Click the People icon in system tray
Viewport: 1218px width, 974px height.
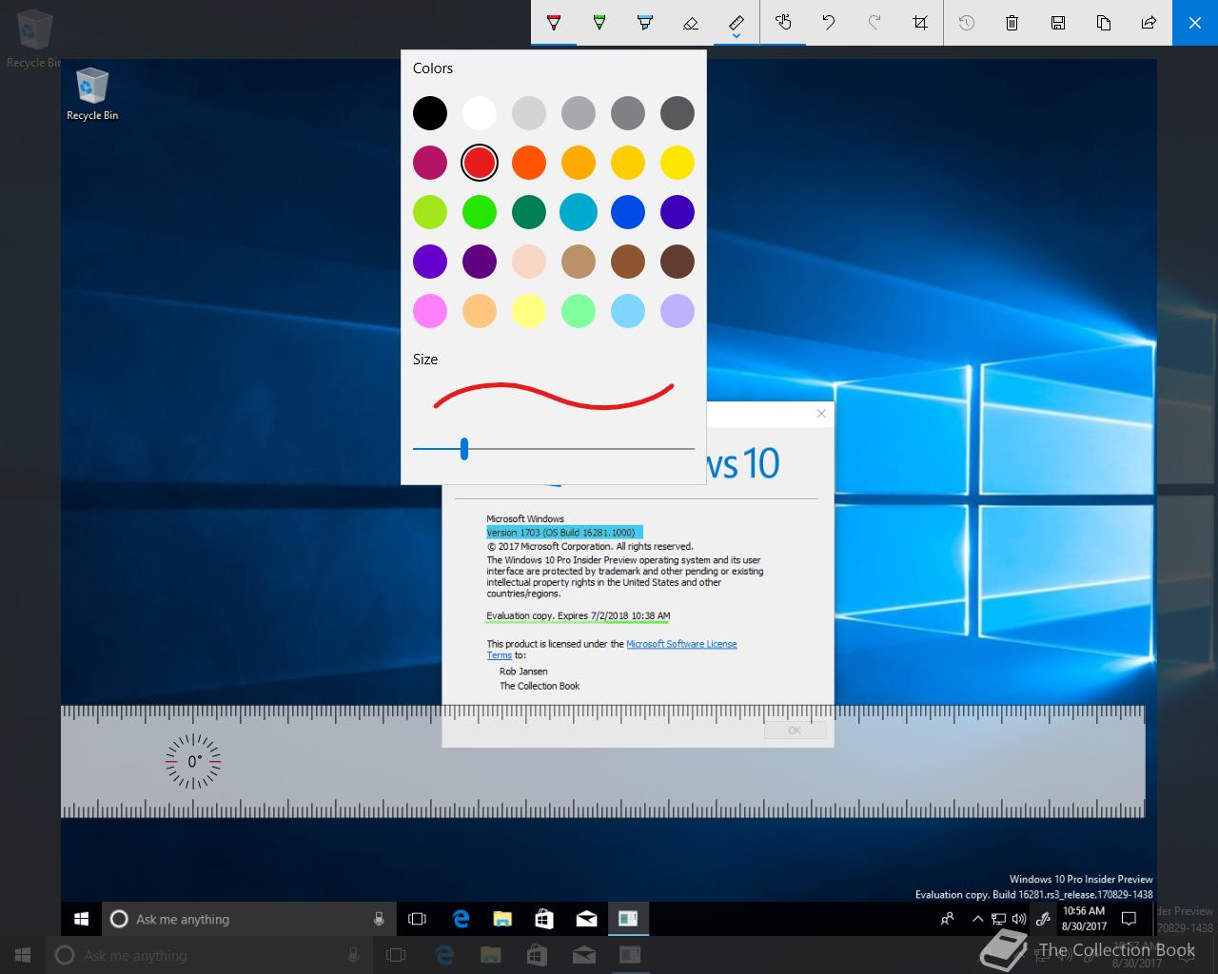(947, 919)
